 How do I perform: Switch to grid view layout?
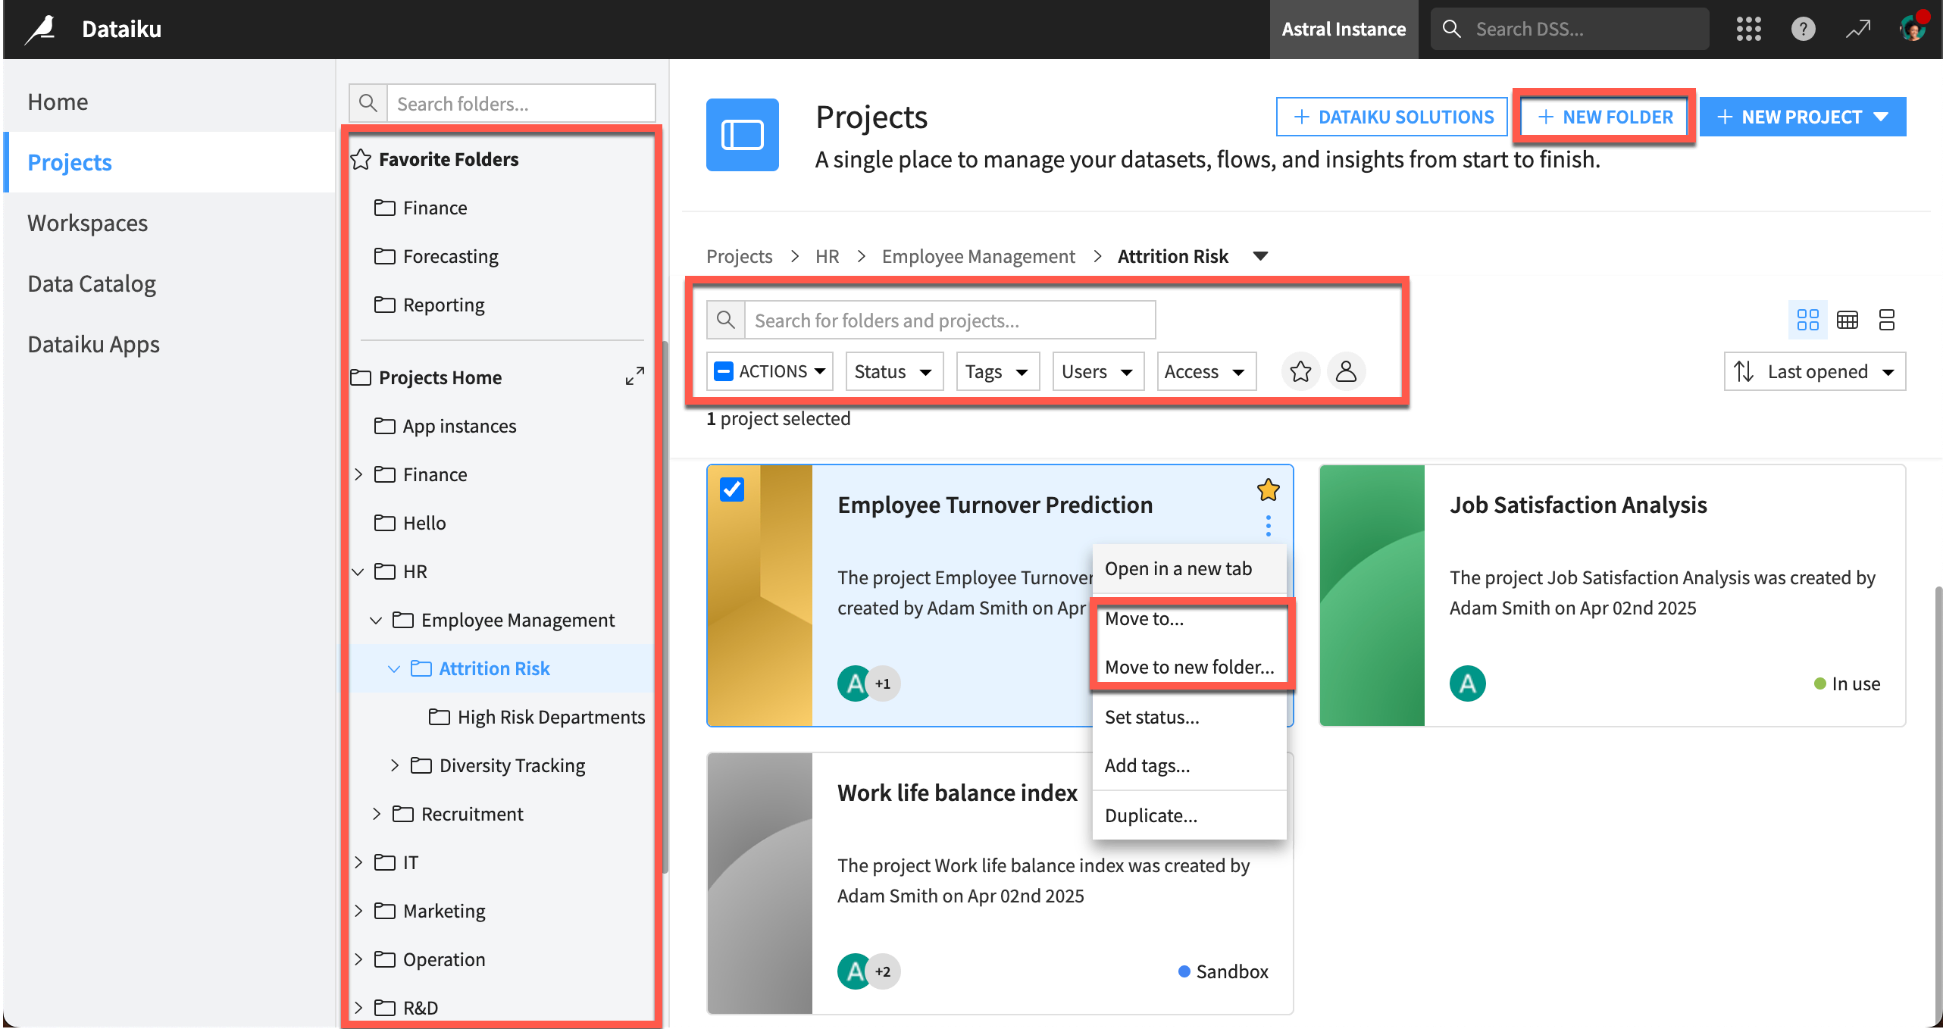[1808, 320]
